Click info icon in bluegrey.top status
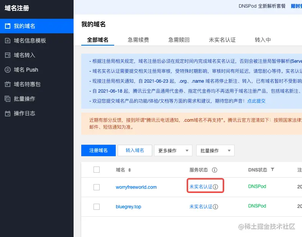The width and height of the screenshot is (302, 237). pos(215,207)
